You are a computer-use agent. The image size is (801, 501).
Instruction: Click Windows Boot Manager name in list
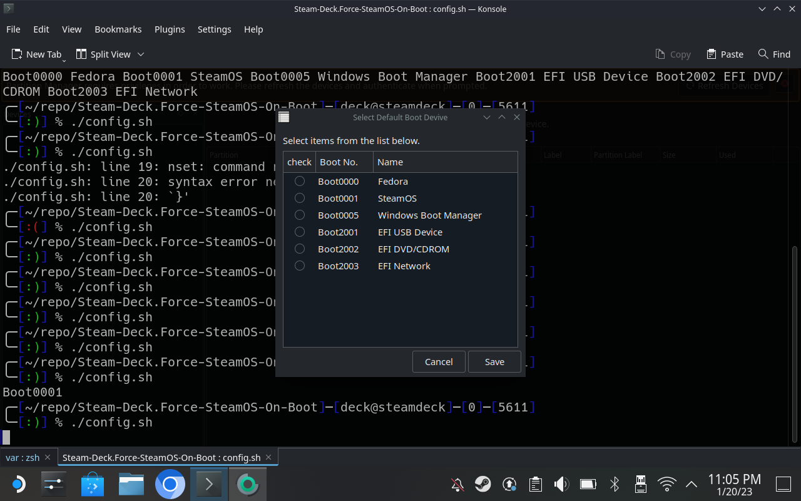point(430,215)
